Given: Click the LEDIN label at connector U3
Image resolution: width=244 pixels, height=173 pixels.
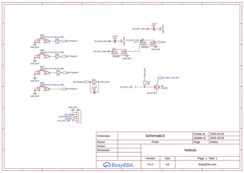Looking at the screenshot, I should [67, 119].
